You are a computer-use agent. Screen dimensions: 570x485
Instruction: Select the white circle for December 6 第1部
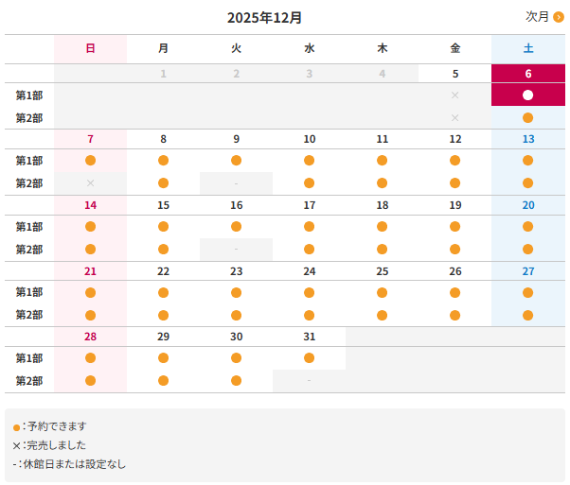(x=527, y=95)
